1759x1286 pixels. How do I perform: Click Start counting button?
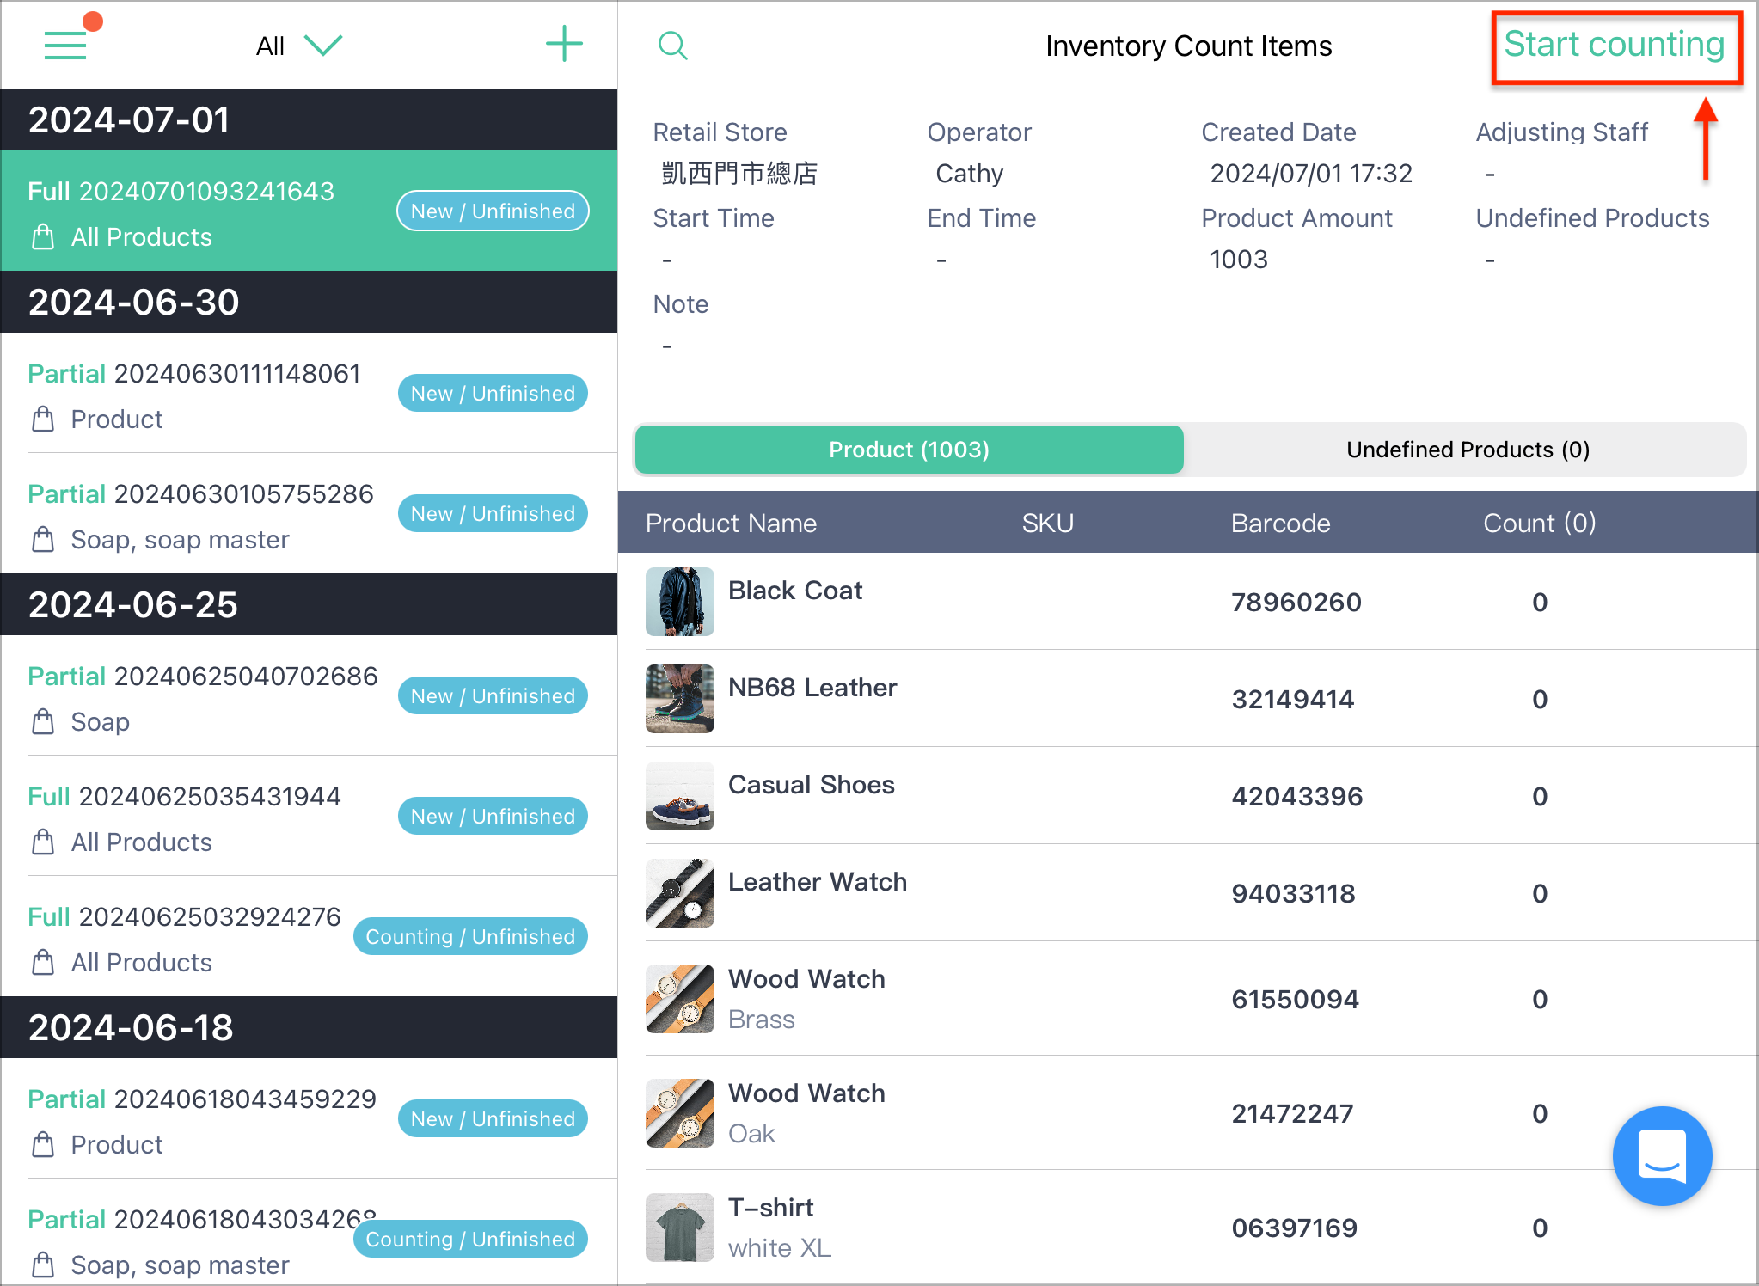1615,45
